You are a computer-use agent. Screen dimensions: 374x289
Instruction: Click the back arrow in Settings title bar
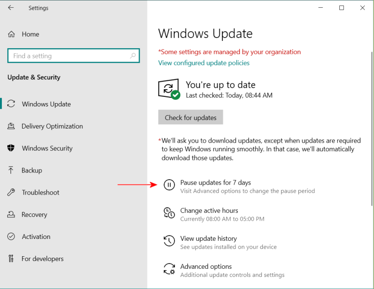(x=11, y=8)
